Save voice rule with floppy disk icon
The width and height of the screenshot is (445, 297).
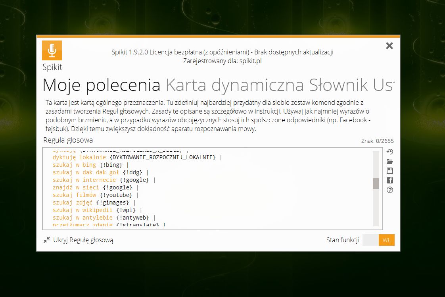(x=389, y=171)
